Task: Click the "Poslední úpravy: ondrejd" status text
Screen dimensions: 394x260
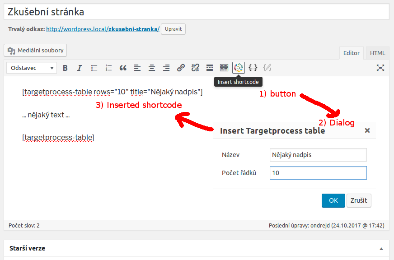Action: pyautogui.click(x=326, y=225)
